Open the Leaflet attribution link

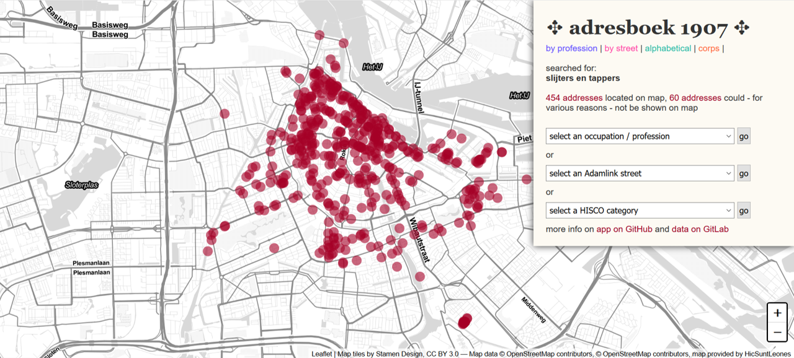321,354
